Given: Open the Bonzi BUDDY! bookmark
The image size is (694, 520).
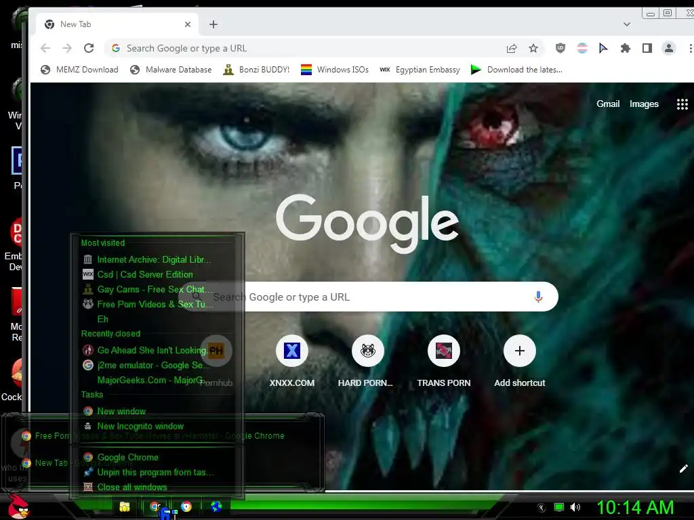Looking at the screenshot, I should [257, 70].
